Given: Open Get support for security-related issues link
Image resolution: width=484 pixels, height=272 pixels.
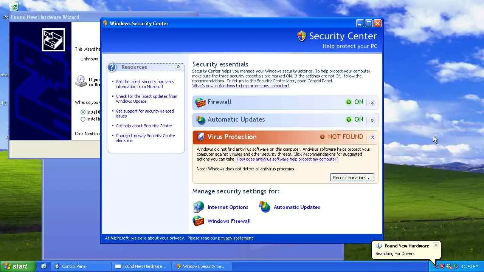Looking at the screenshot, I should [144, 113].
